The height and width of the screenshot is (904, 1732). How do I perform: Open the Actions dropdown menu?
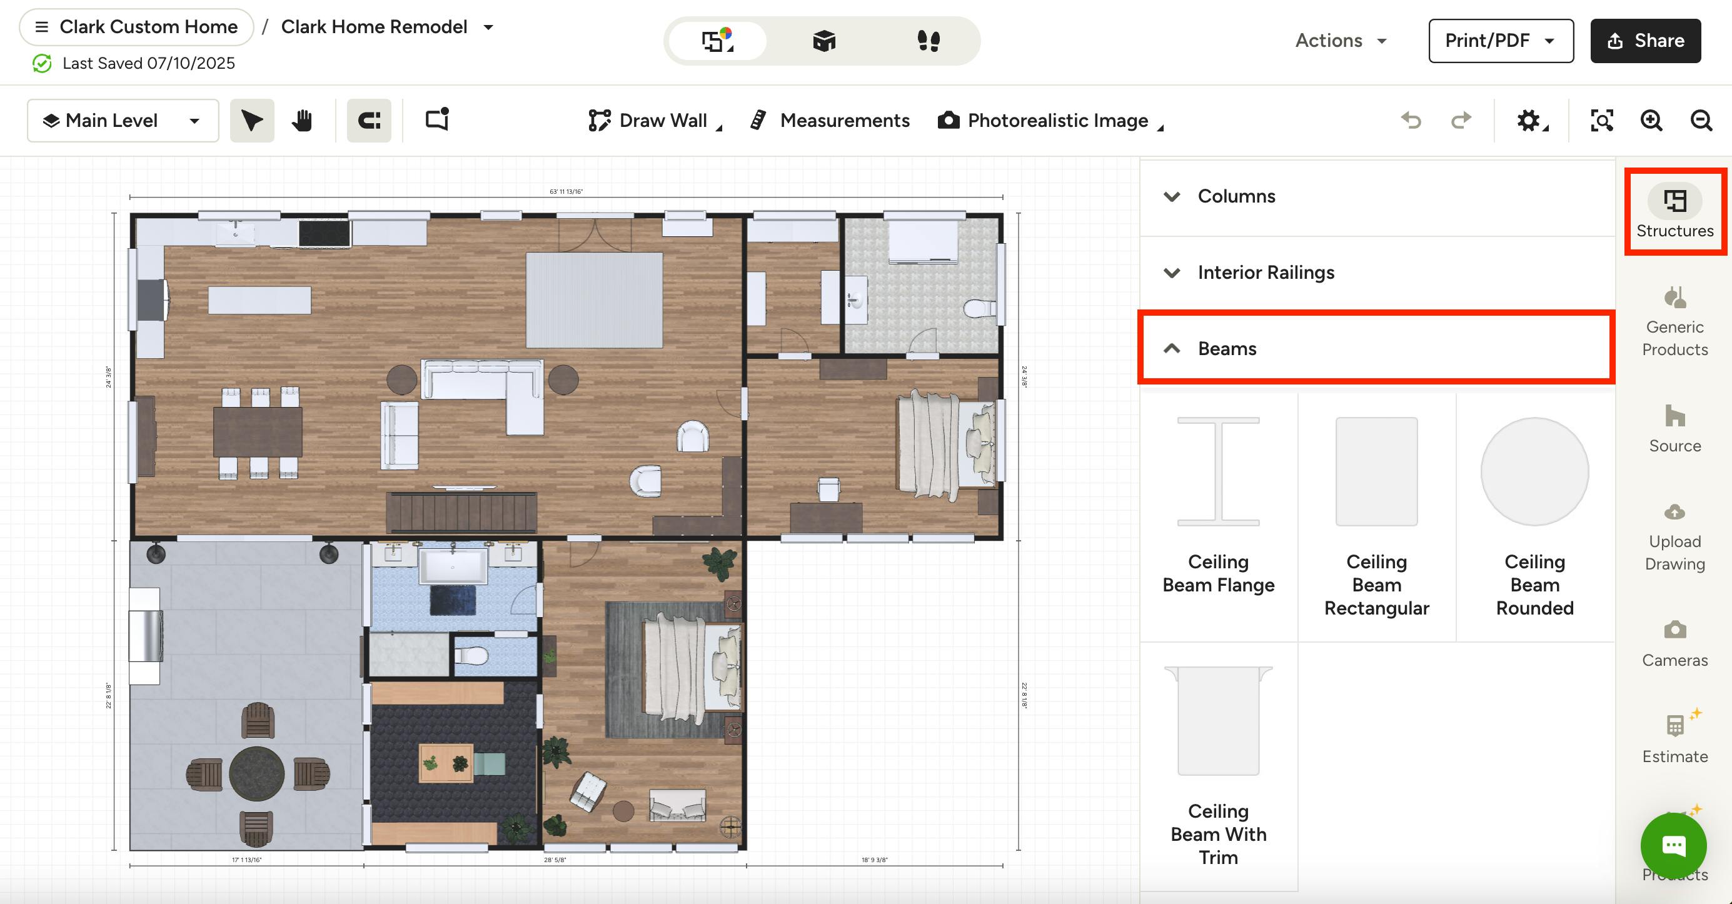pyautogui.click(x=1341, y=41)
